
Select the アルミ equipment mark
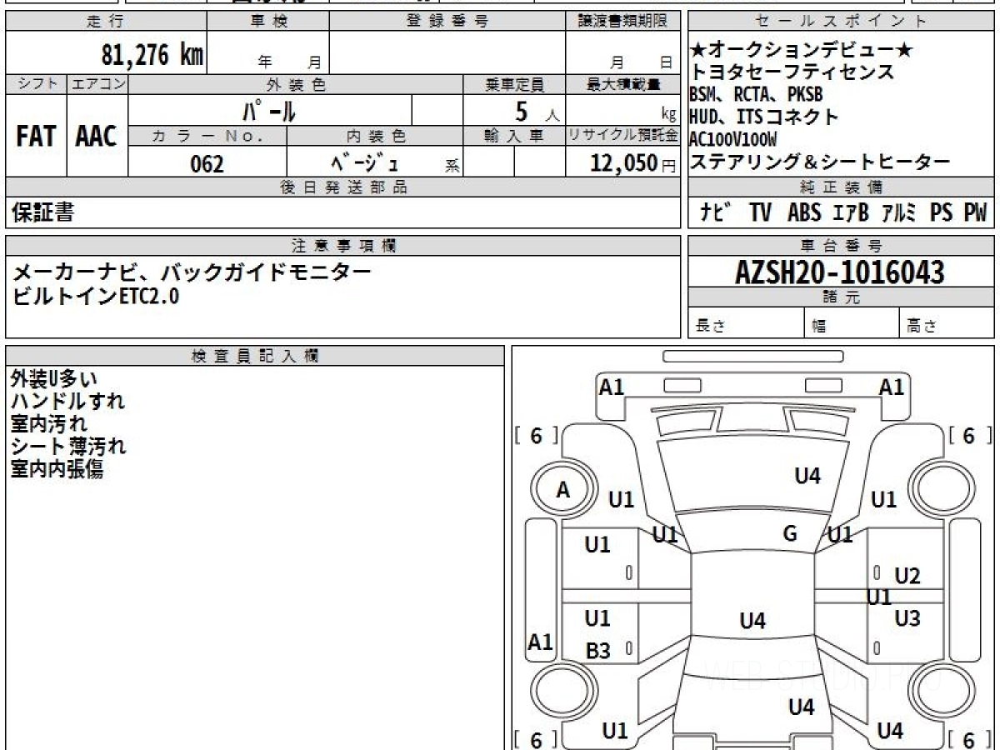tap(899, 212)
